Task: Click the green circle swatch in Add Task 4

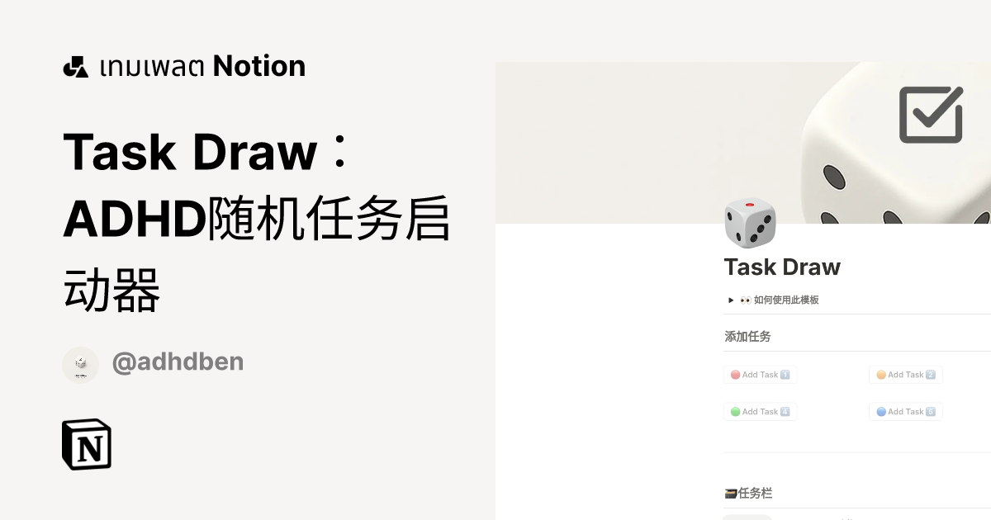Action: 735,411
